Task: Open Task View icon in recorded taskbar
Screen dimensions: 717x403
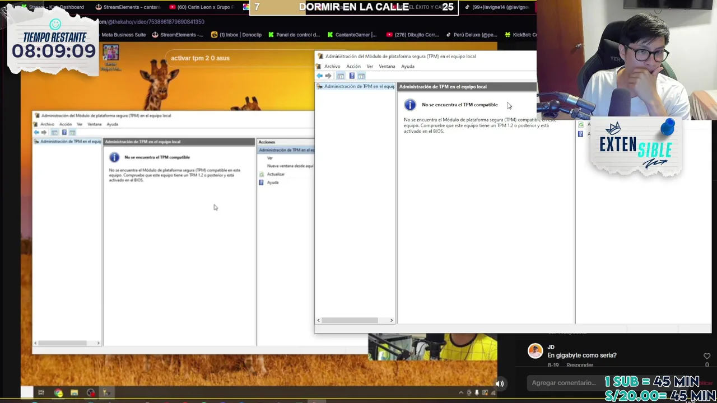Action: 41,393
